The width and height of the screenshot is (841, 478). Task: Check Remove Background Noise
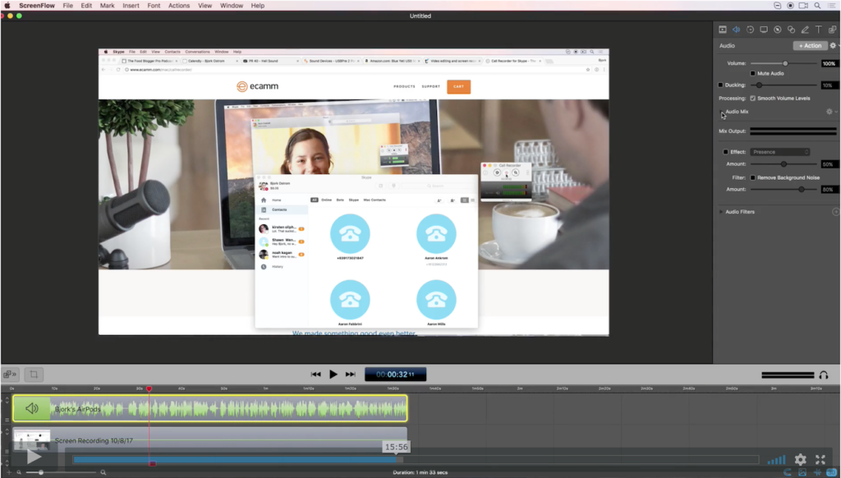click(752, 177)
